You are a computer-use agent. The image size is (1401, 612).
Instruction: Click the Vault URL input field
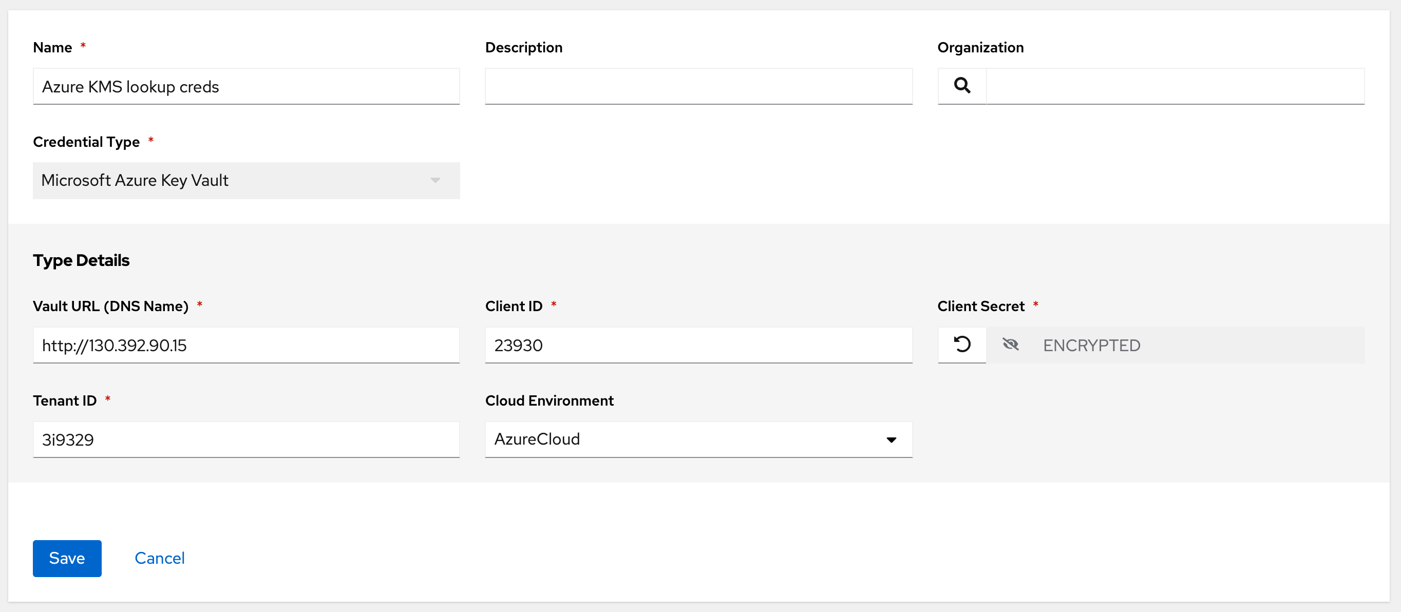tap(246, 345)
